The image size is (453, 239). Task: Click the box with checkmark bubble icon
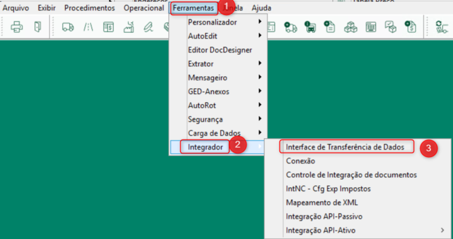point(391,27)
